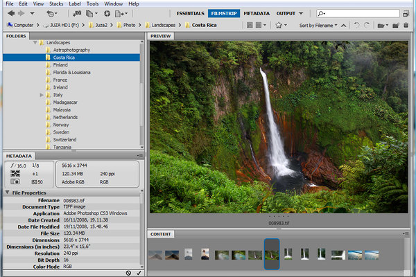Expand the chevron after Juza2 in path bar
The width and height of the screenshot is (416, 277).
tap(112, 25)
